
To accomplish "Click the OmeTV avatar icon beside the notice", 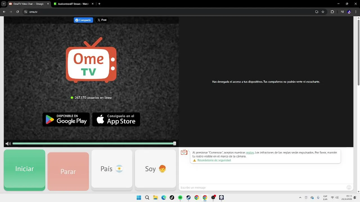I will pyautogui.click(x=184, y=152).
